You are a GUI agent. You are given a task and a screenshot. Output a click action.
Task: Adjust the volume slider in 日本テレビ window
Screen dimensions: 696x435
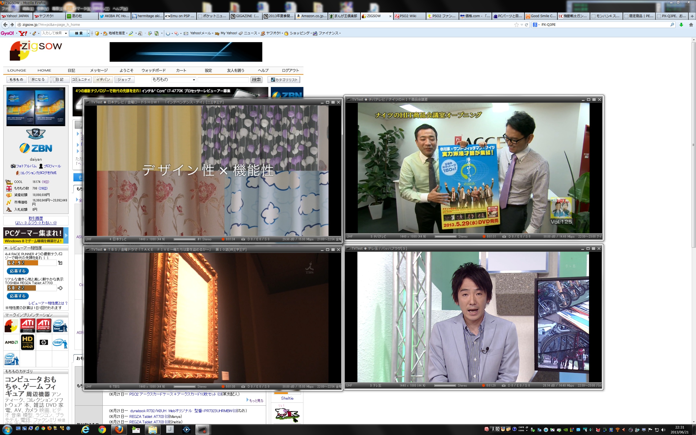click(184, 239)
